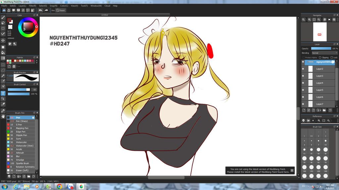Select Airbrush from brush list
339x190 pixels.
tap(21, 153)
